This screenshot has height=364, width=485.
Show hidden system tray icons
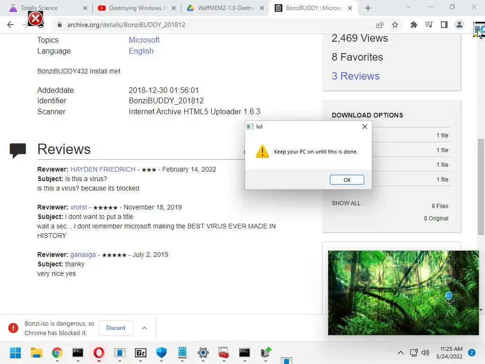pos(401,353)
